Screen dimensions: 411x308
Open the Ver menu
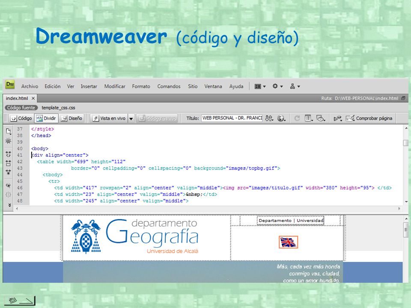point(71,86)
